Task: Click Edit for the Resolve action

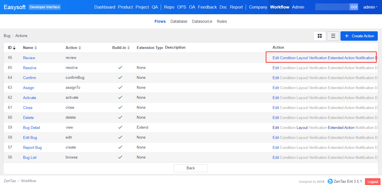Action: pyautogui.click(x=276, y=68)
